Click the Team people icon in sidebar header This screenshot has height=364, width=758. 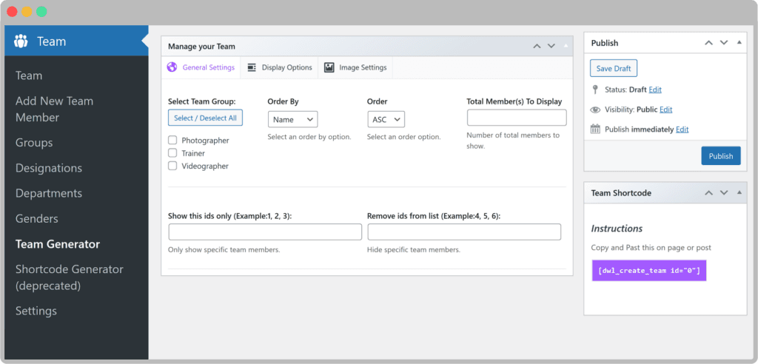21,41
